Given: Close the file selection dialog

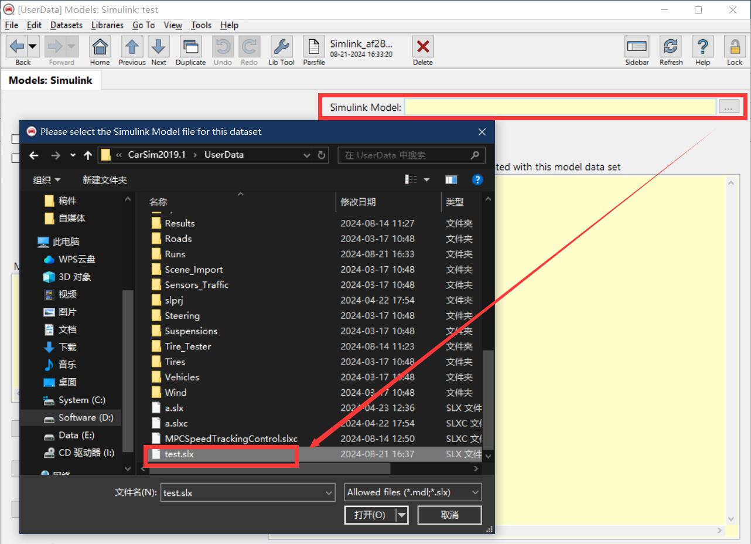Looking at the screenshot, I should tap(482, 132).
